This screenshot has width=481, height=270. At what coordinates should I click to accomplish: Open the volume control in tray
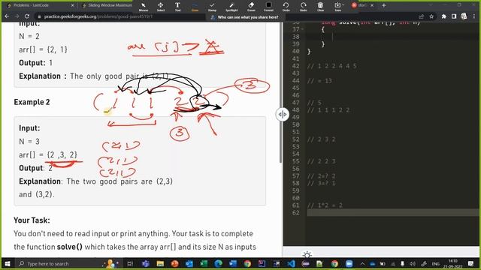413,263
